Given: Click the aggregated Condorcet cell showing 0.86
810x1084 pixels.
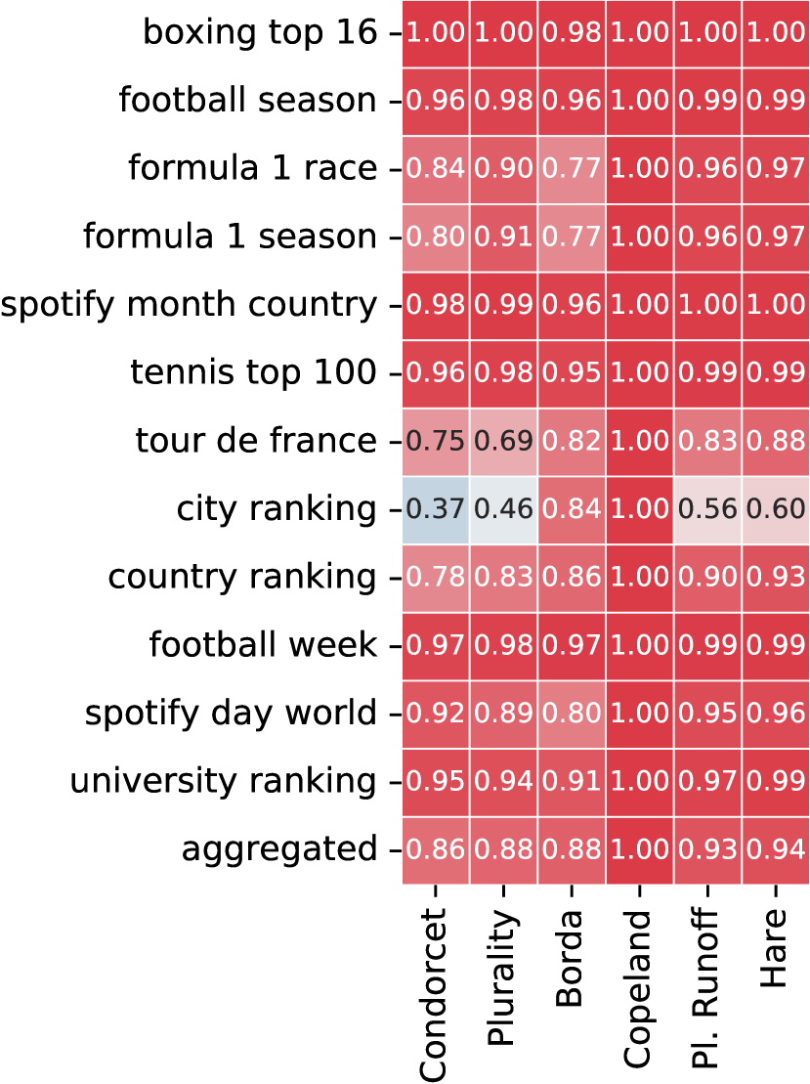Looking at the screenshot, I should pyautogui.click(x=436, y=849).
